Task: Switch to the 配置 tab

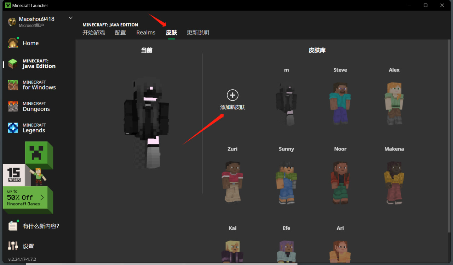Action: tap(120, 33)
